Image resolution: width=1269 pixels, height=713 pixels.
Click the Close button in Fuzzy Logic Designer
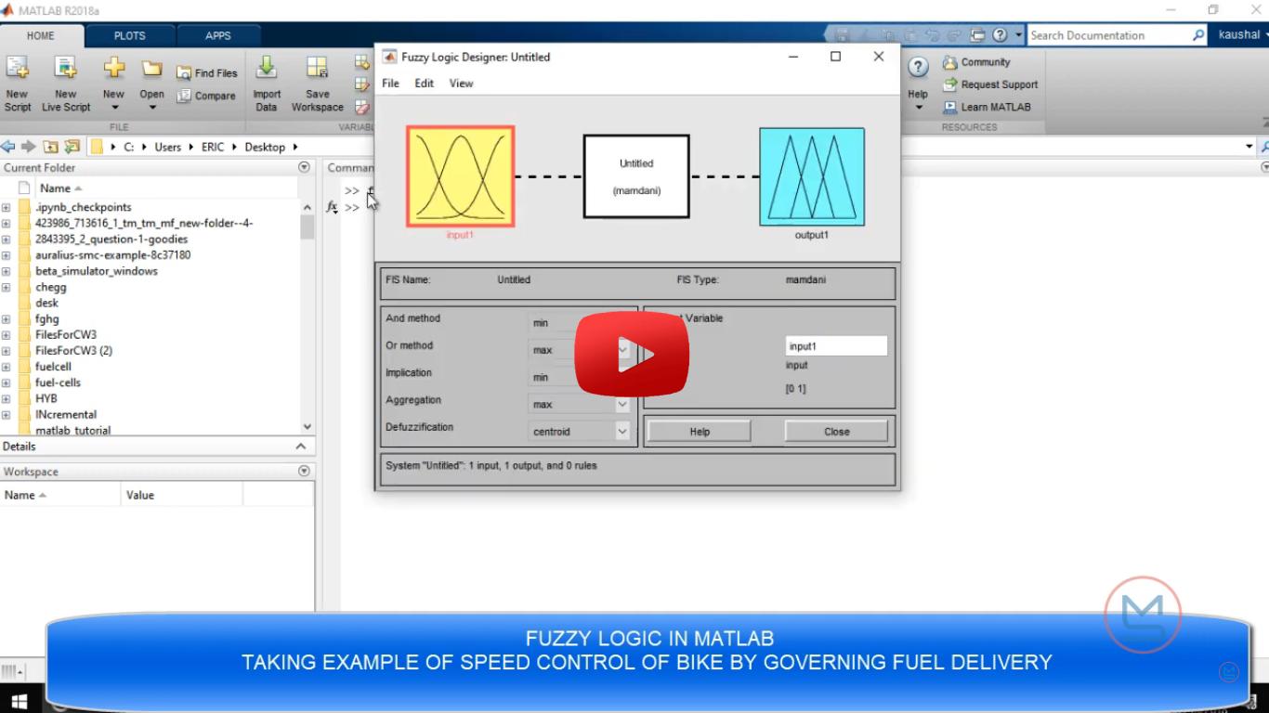tap(836, 432)
